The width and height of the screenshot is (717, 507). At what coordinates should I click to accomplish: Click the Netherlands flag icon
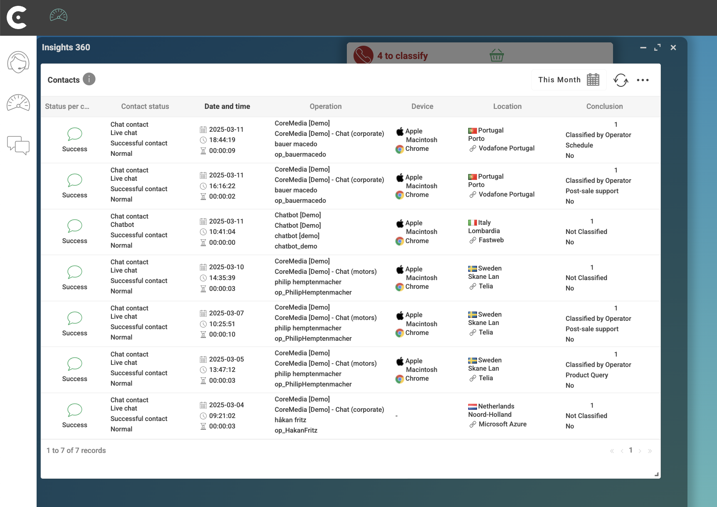pos(472,406)
